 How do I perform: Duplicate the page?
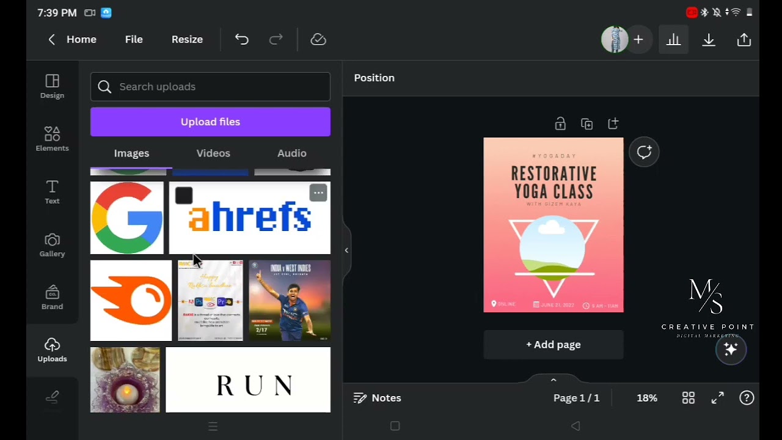click(x=587, y=124)
